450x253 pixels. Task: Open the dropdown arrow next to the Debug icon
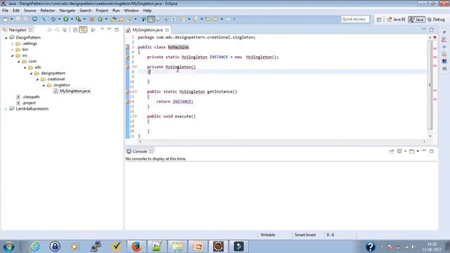click(x=59, y=19)
